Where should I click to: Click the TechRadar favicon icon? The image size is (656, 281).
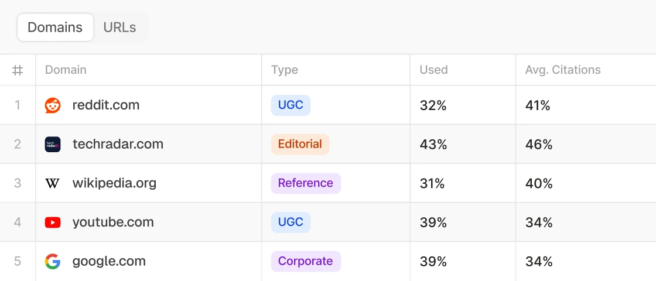coord(53,145)
